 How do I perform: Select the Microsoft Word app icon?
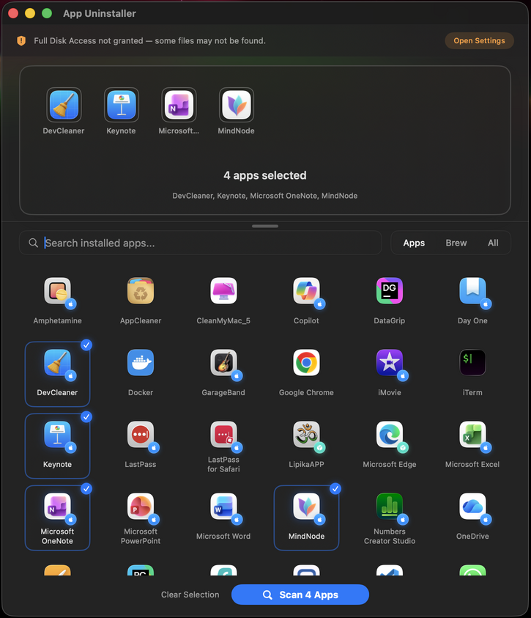[x=223, y=507]
